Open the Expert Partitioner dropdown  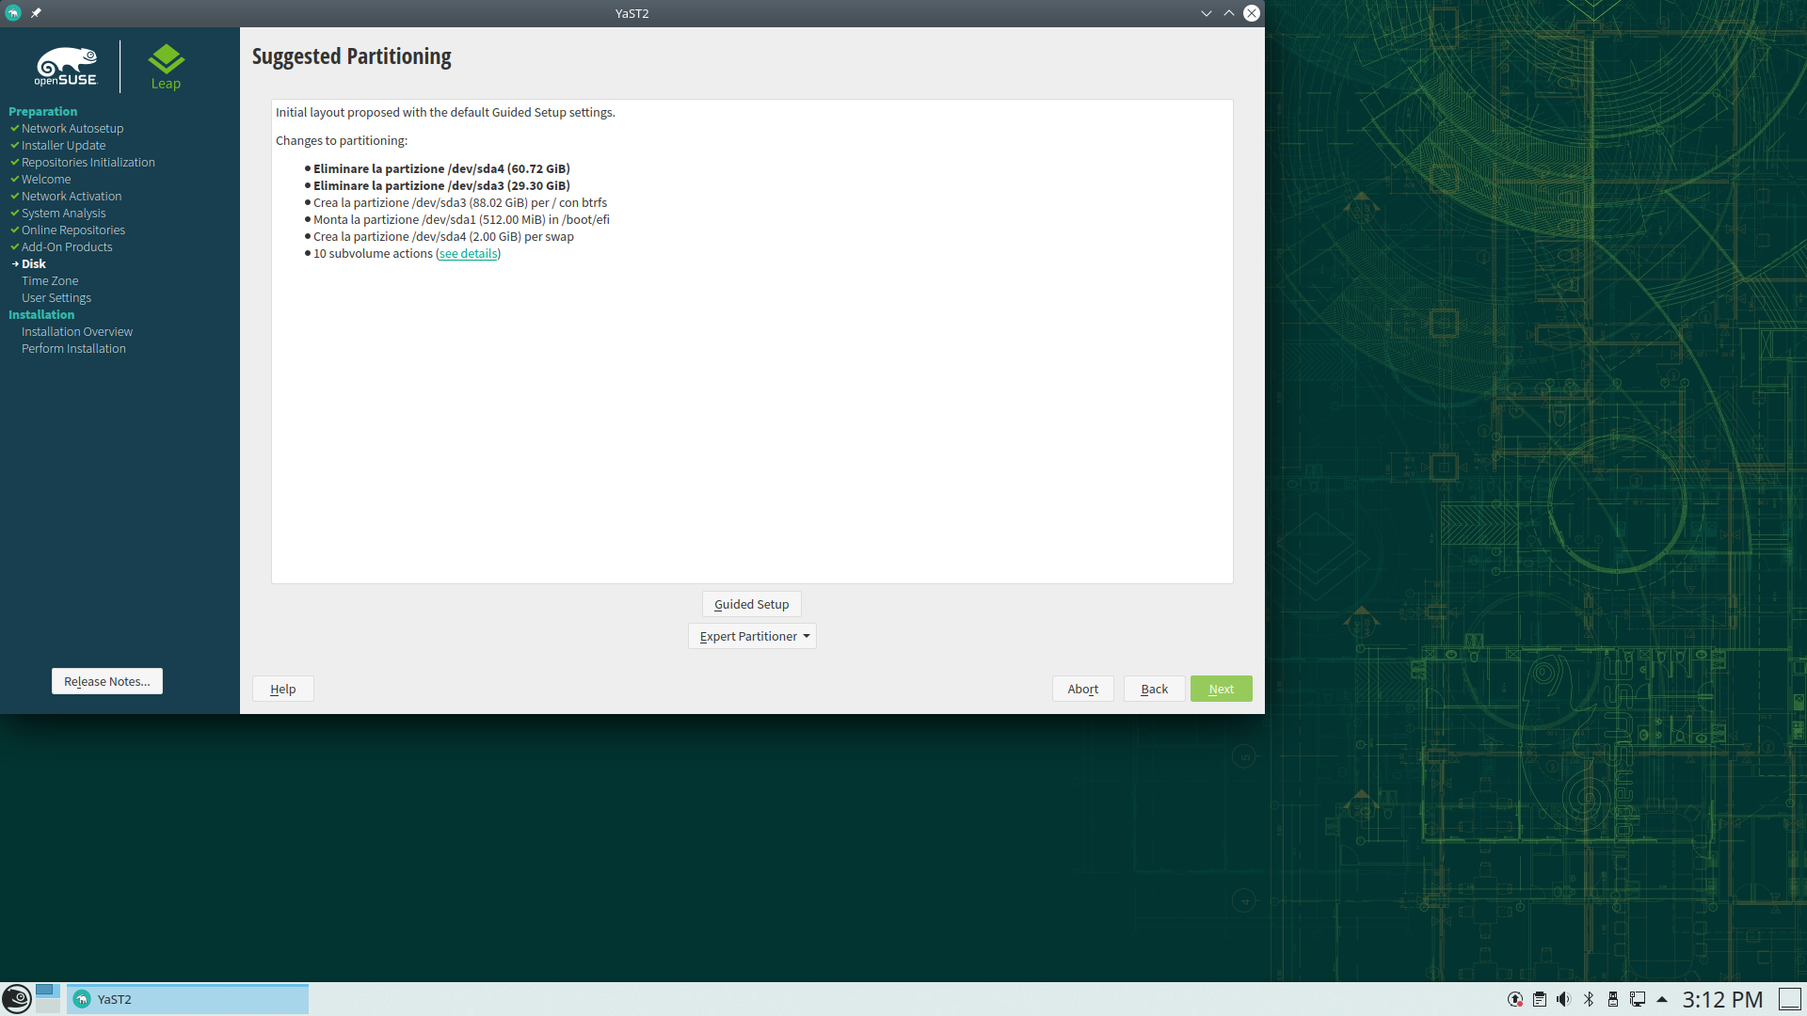[752, 636]
